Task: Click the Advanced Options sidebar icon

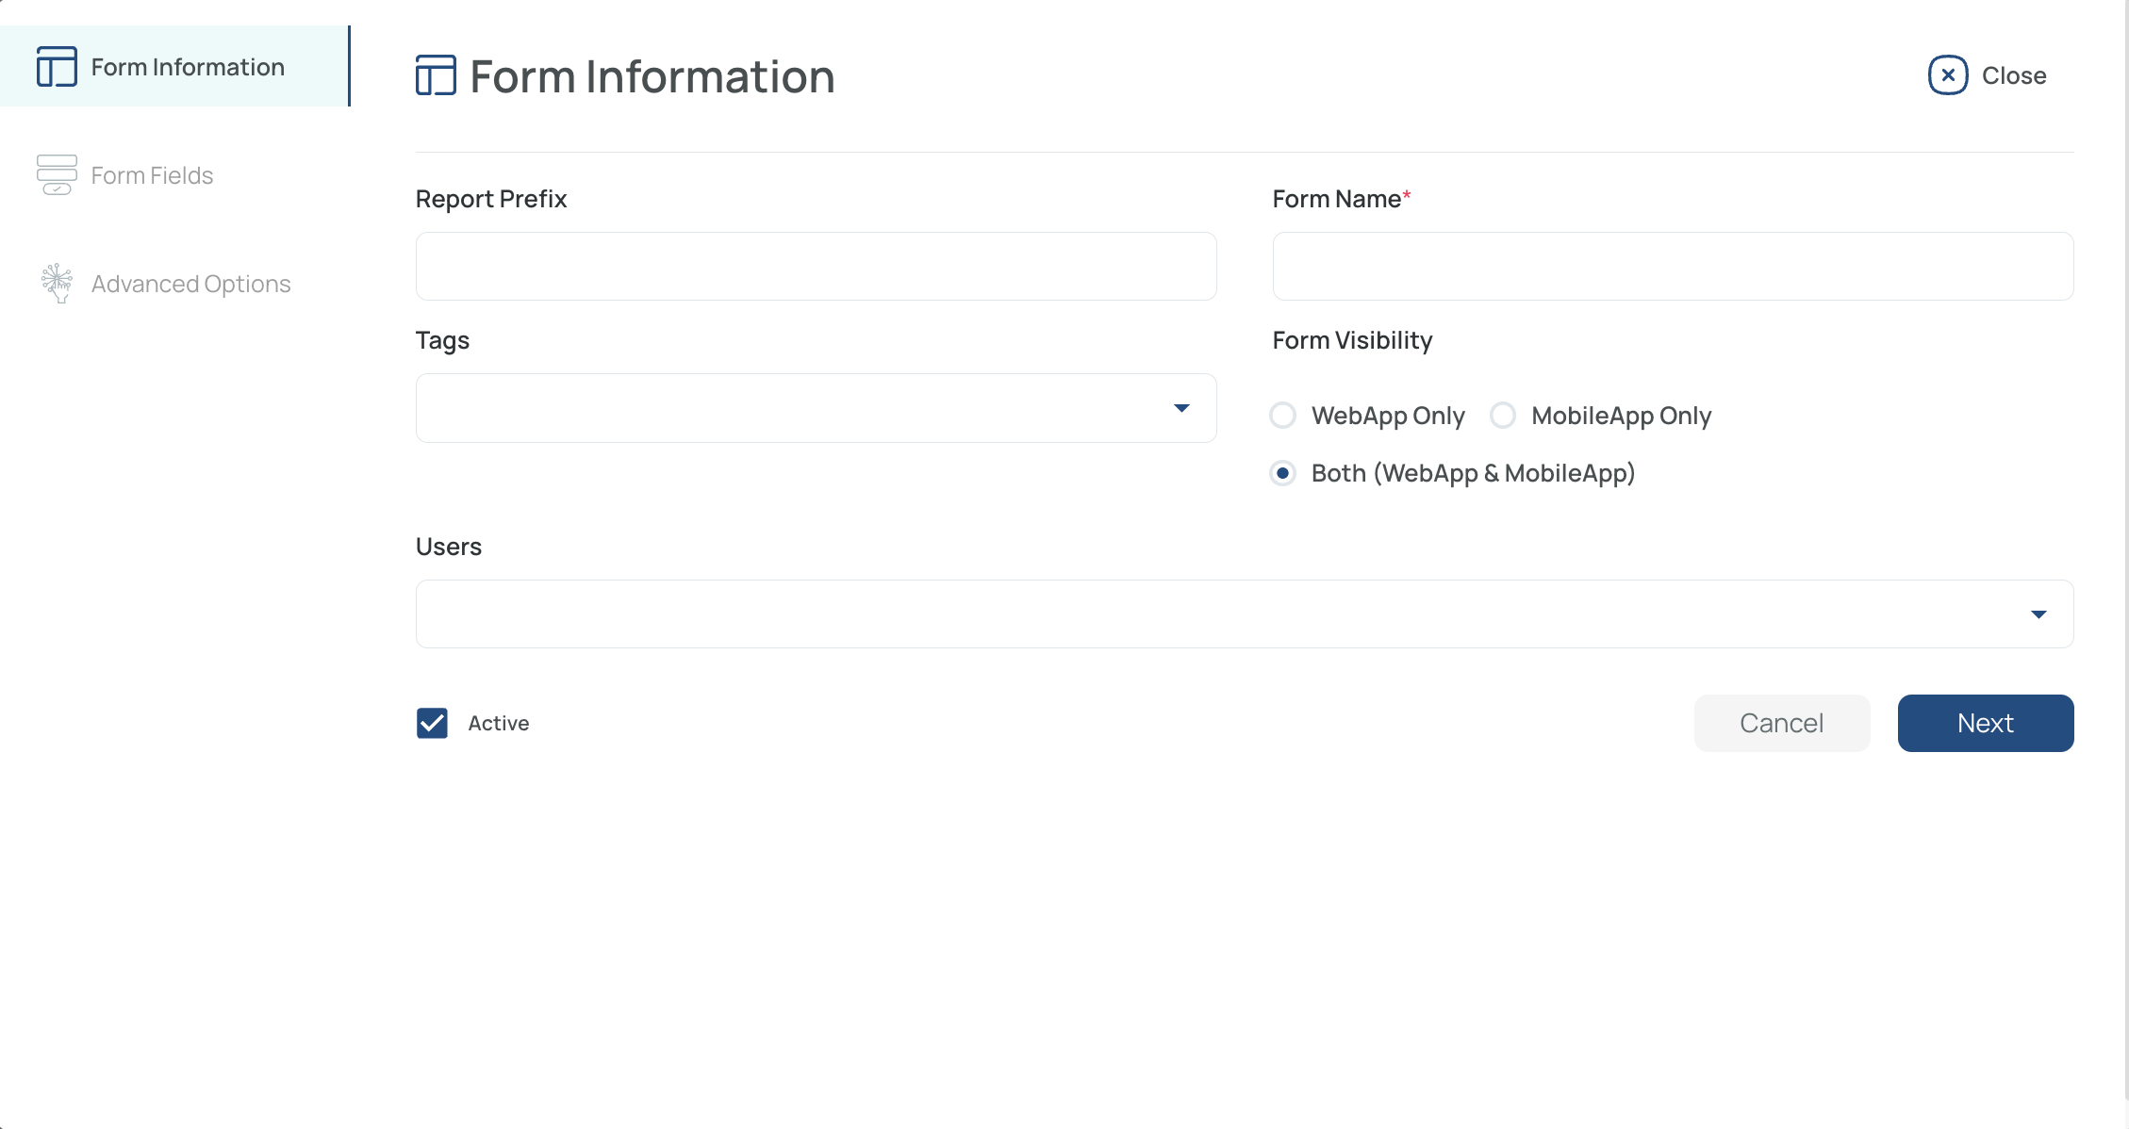Action: coord(57,283)
